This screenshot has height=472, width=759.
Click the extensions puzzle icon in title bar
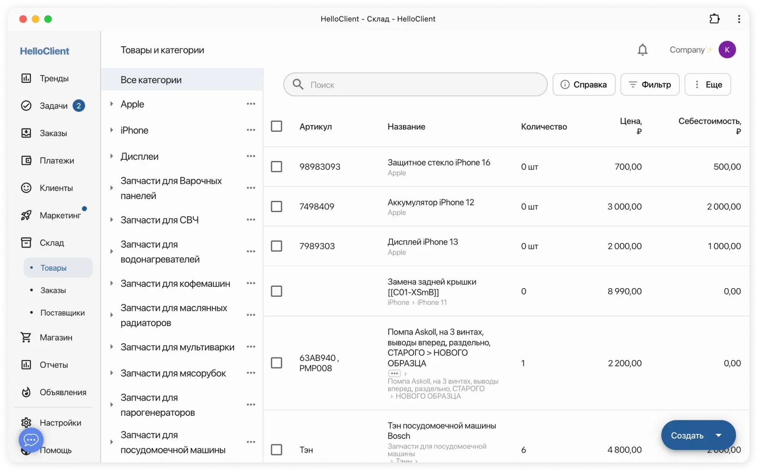click(x=714, y=19)
